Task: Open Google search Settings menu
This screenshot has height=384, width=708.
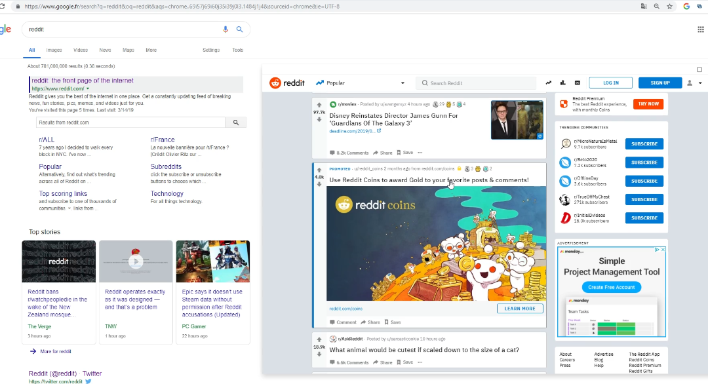Action: (x=211, y=50)
